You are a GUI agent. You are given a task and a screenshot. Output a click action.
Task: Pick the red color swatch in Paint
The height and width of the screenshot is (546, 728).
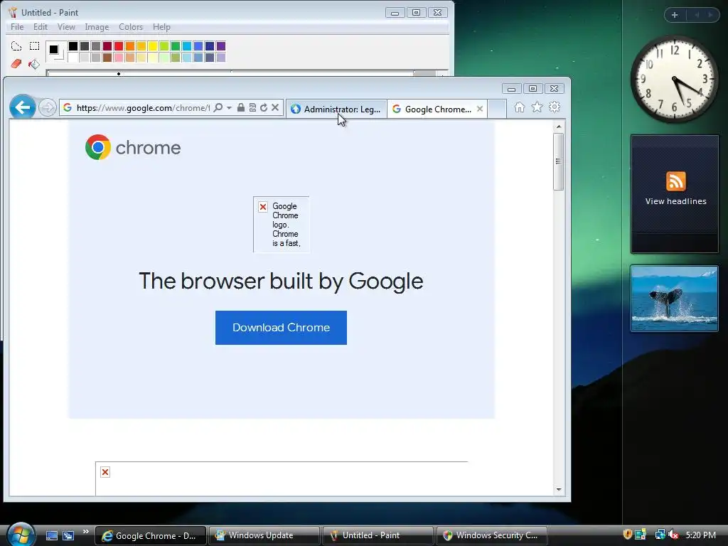click(119, 46)
